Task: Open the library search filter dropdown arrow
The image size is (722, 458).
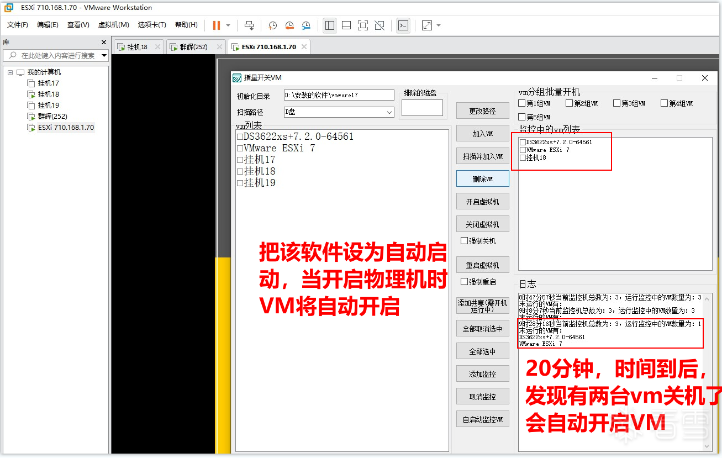Action: click(x=104, y=56)
